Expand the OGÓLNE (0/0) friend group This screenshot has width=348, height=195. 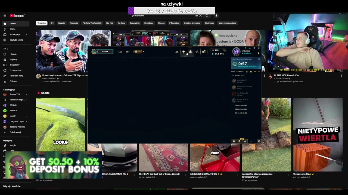coord(239,113)
